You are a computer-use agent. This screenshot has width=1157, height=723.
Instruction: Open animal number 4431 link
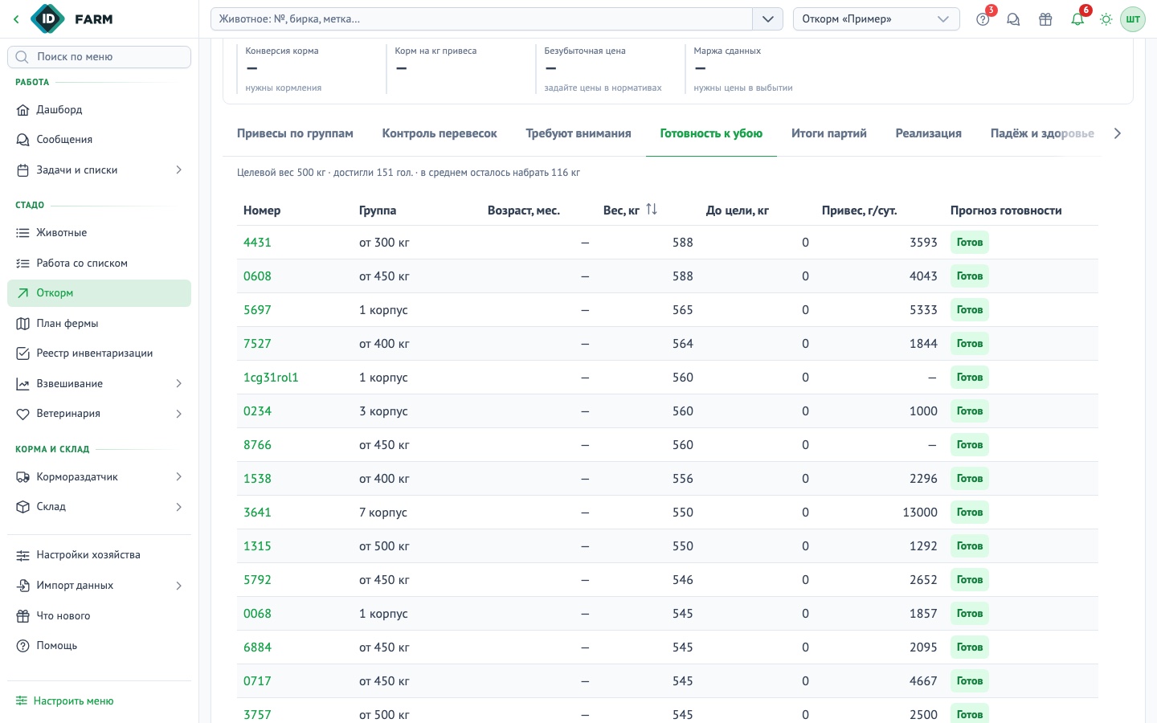(257, 243)
